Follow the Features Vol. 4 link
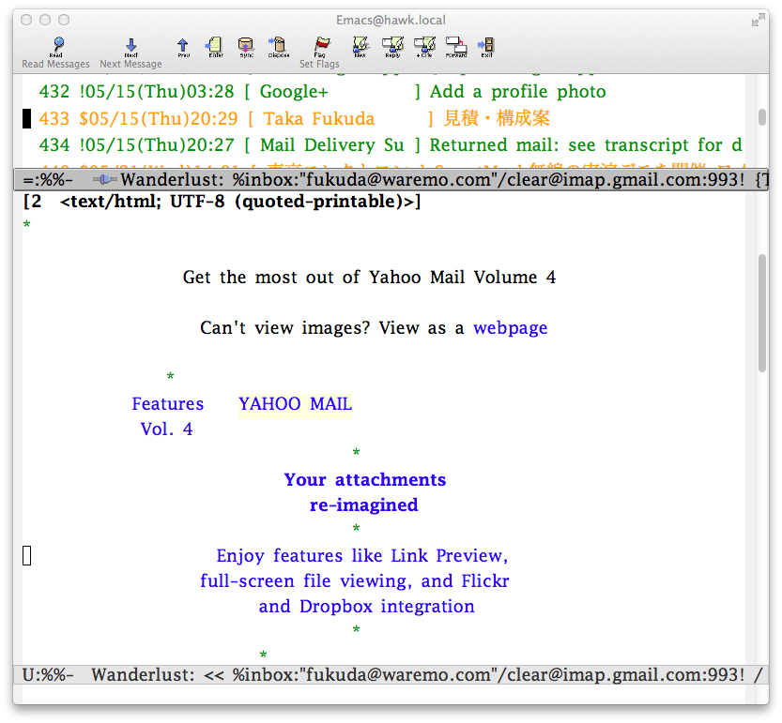Viewport: 782px width, 723px height. click(167, 416)
